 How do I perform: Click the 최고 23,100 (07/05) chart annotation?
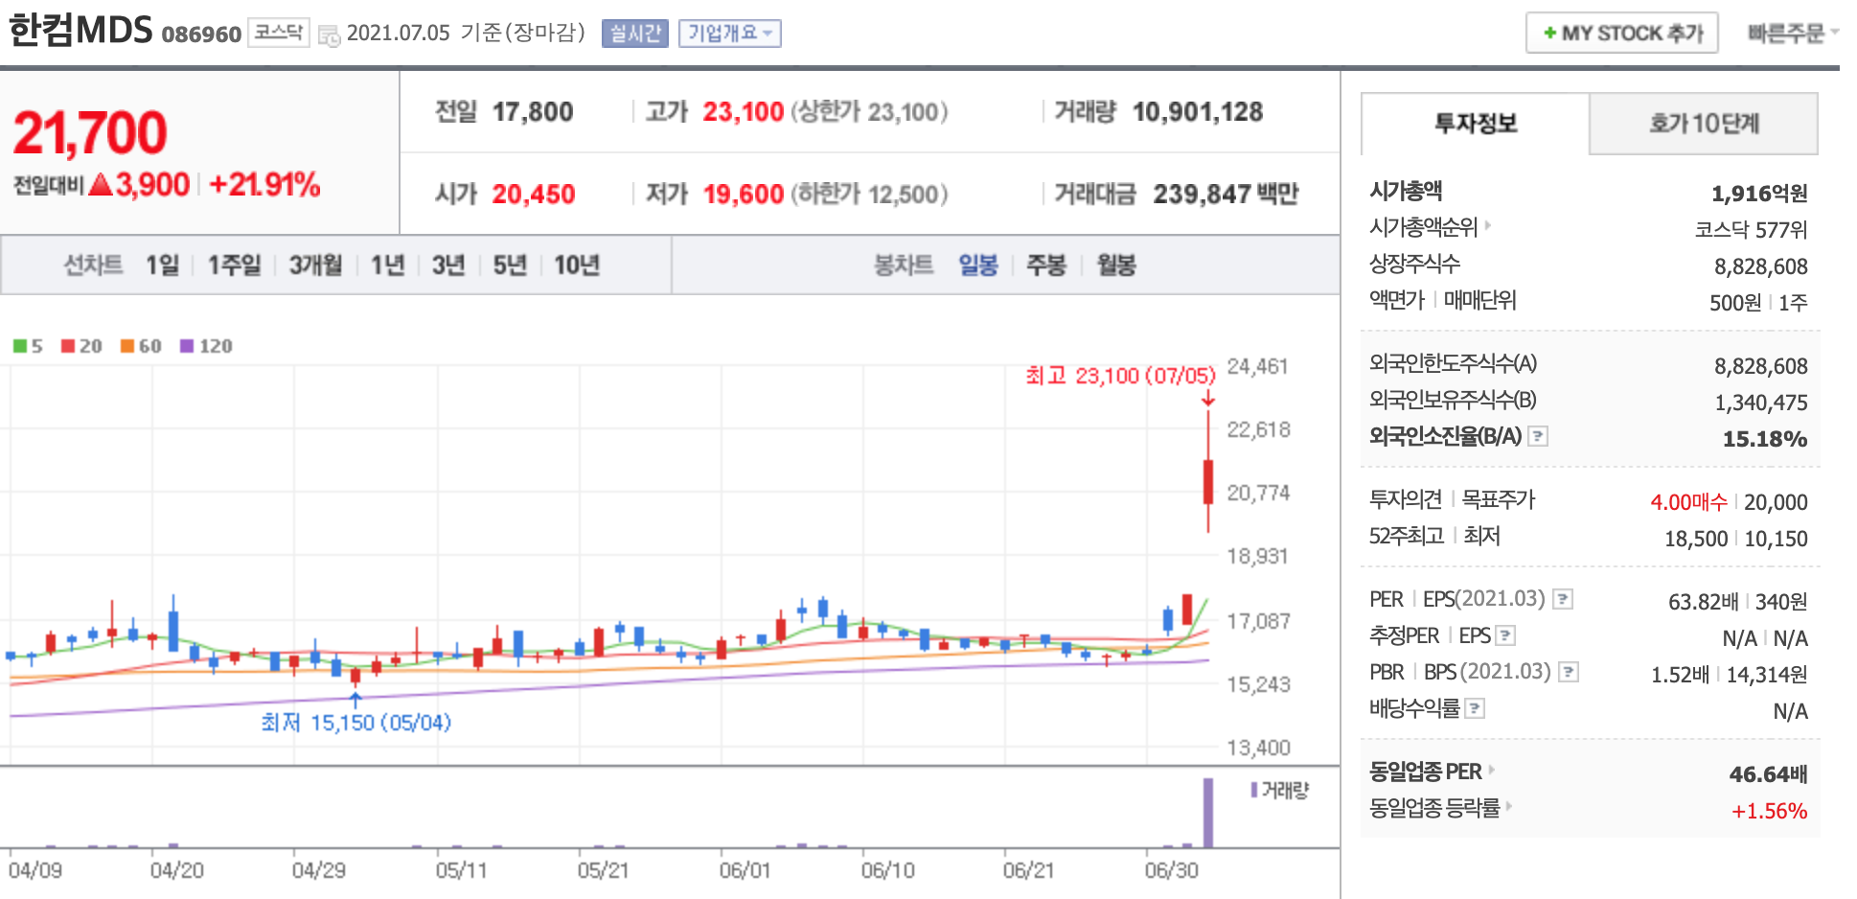pyautogui.click(x=1120, y=375)
